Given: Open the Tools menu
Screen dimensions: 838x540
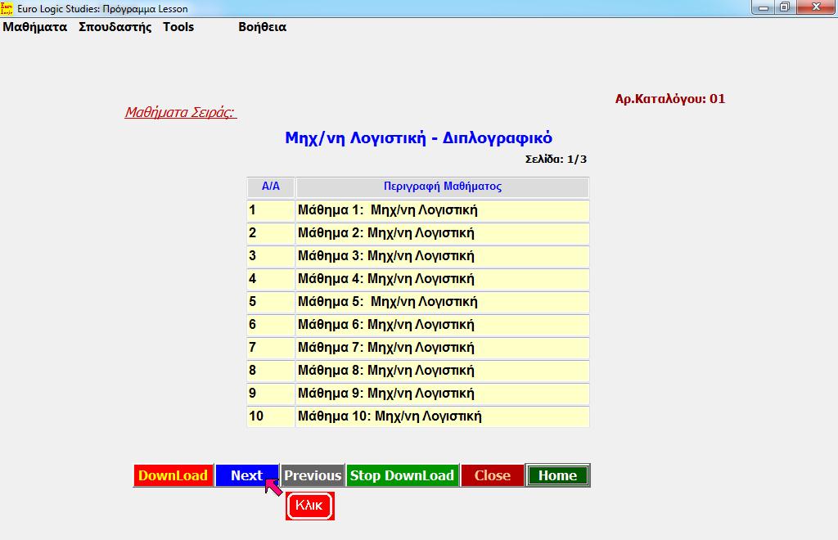Looking at the screenshot, I should click(x=178, y=27).
